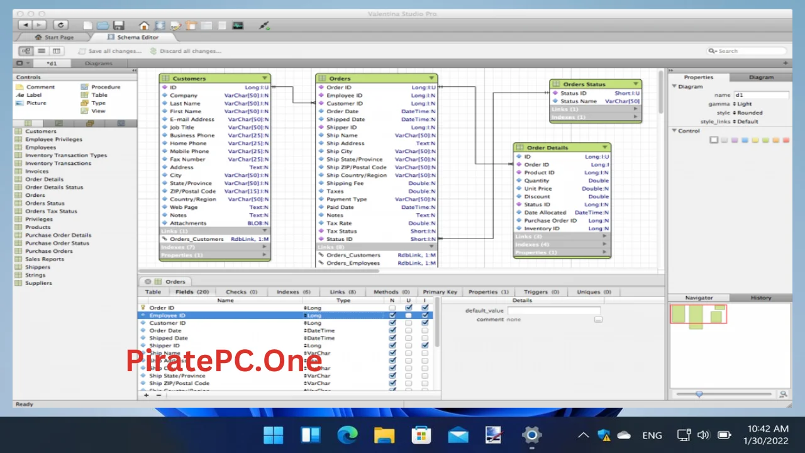Select the View control in palette

(x=93, y=111)
